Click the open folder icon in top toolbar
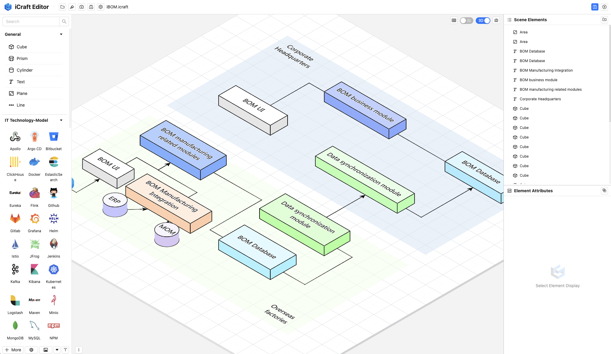Viewport: 611px width, 354px height. click(x=62, y=7)
